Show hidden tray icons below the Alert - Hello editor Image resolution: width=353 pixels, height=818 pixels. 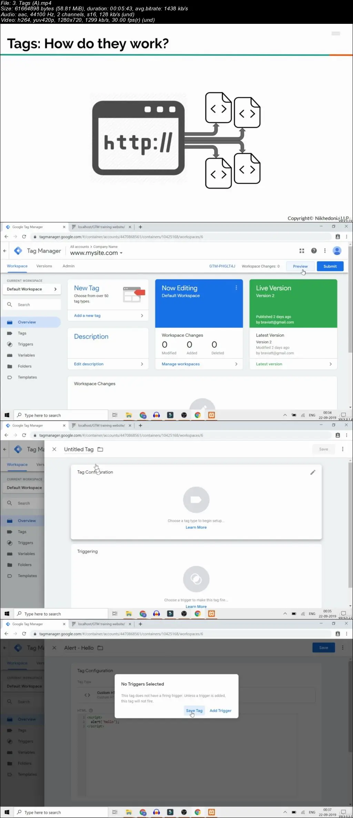coord(285,812)
